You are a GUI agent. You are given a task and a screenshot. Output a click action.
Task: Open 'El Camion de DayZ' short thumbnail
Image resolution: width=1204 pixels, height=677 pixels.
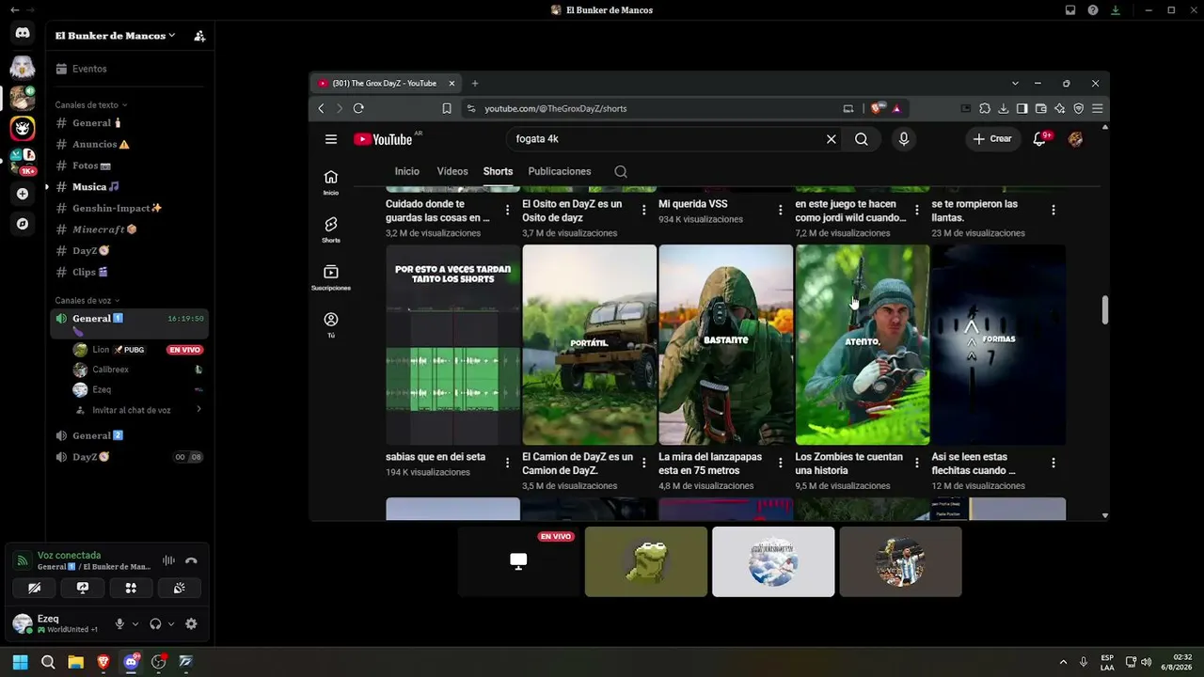(x=590, y=345)
